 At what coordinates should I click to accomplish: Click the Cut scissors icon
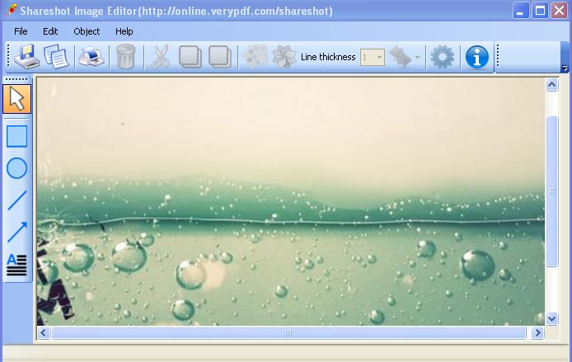pyautogui.click(x=160, y=57)
